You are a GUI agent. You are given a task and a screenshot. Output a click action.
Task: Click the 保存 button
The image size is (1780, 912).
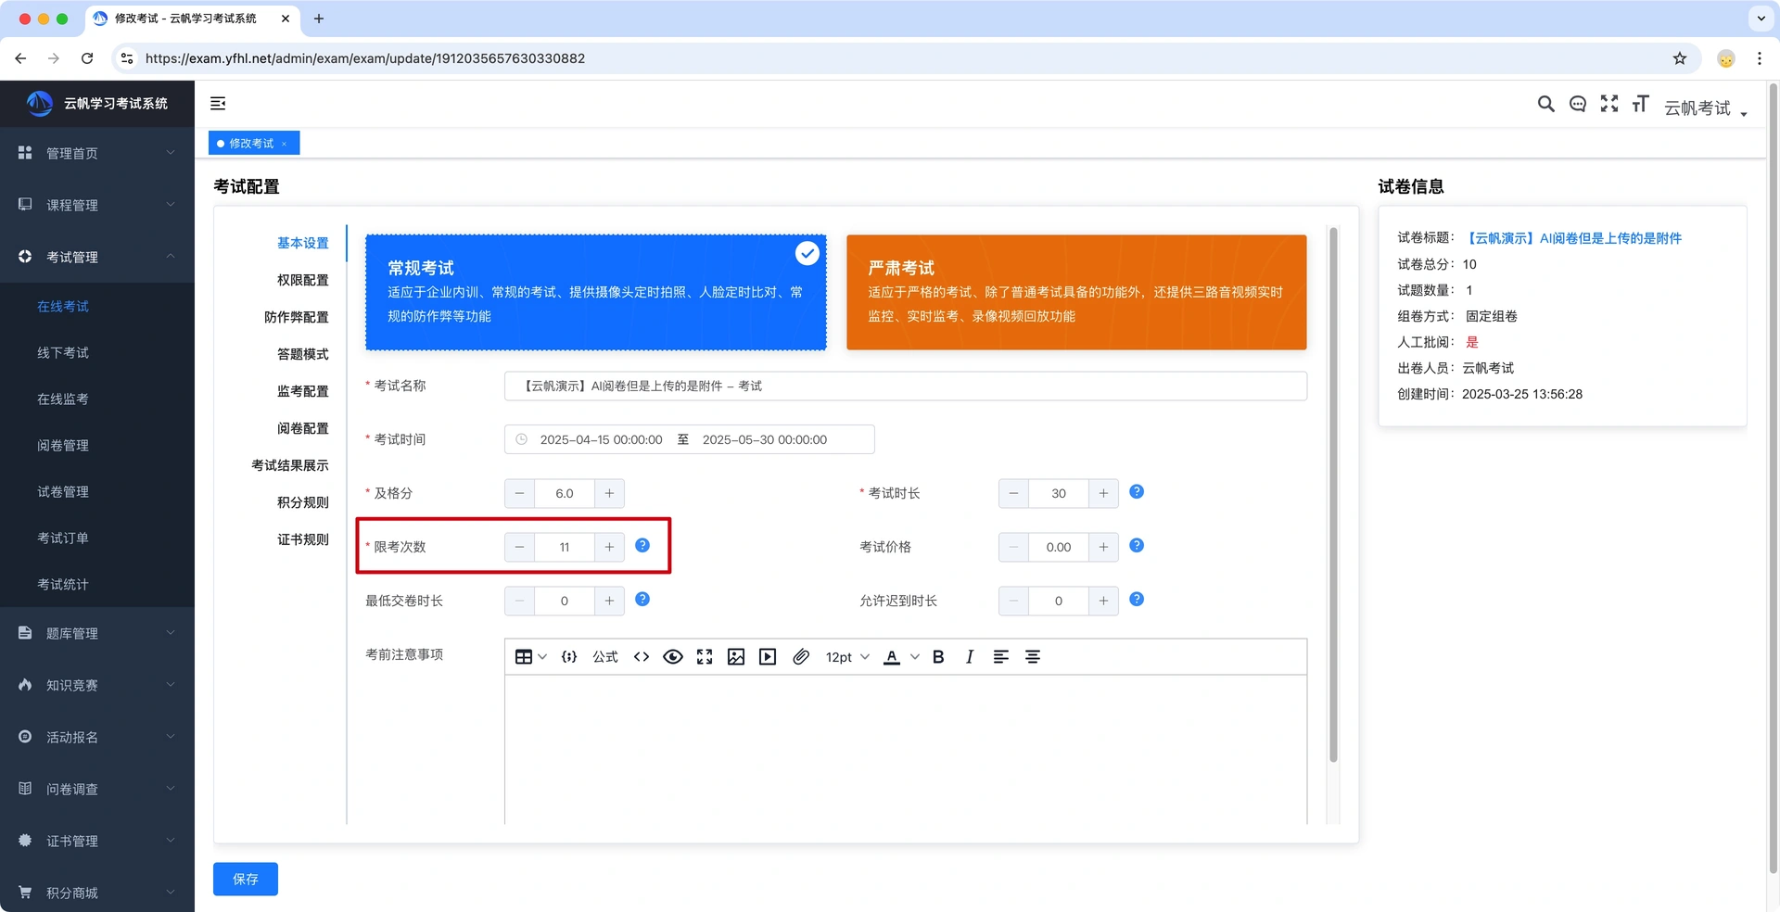click(246, 879)
